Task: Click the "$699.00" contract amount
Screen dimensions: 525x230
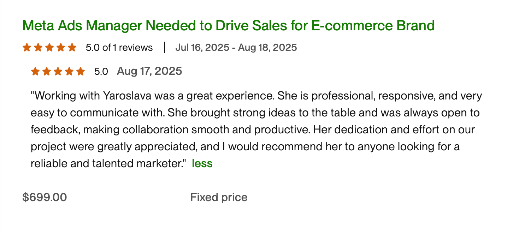Action: [45, 197]
